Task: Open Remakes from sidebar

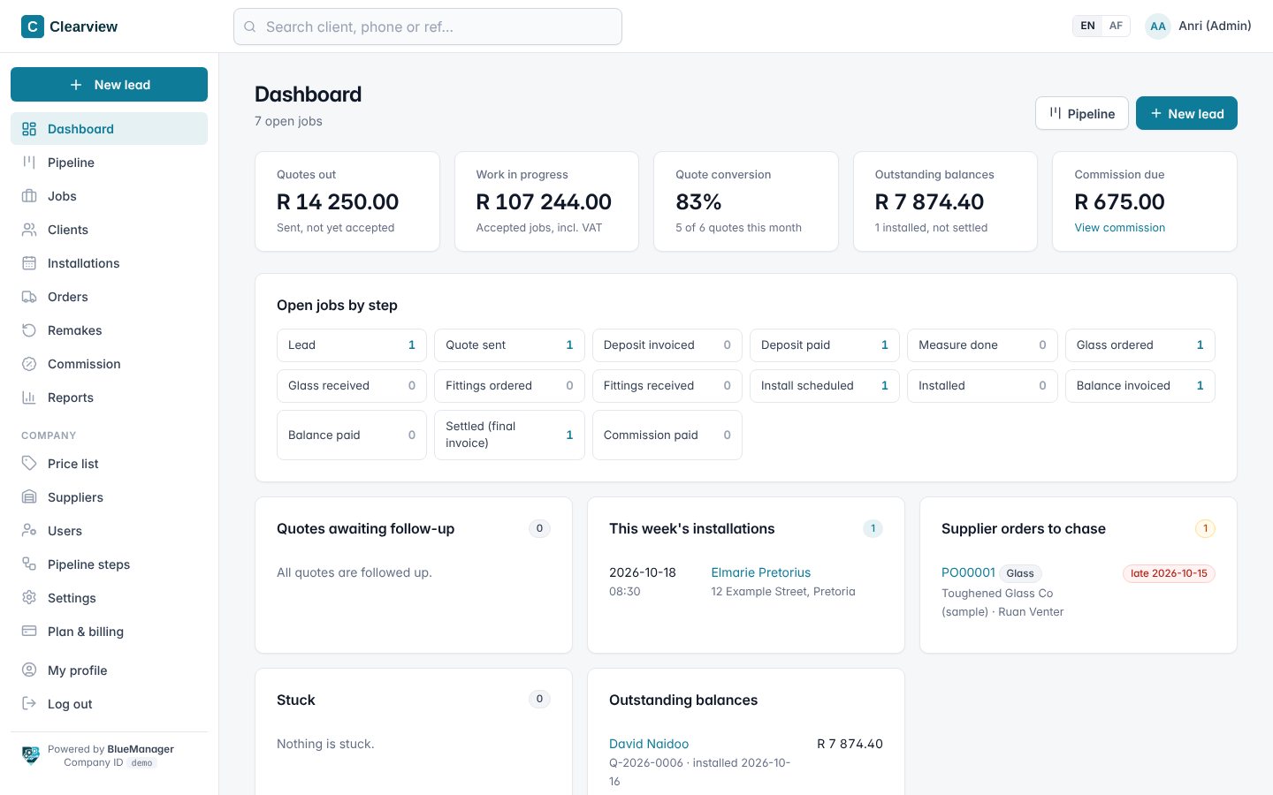Action: click(x=109, y=330)
